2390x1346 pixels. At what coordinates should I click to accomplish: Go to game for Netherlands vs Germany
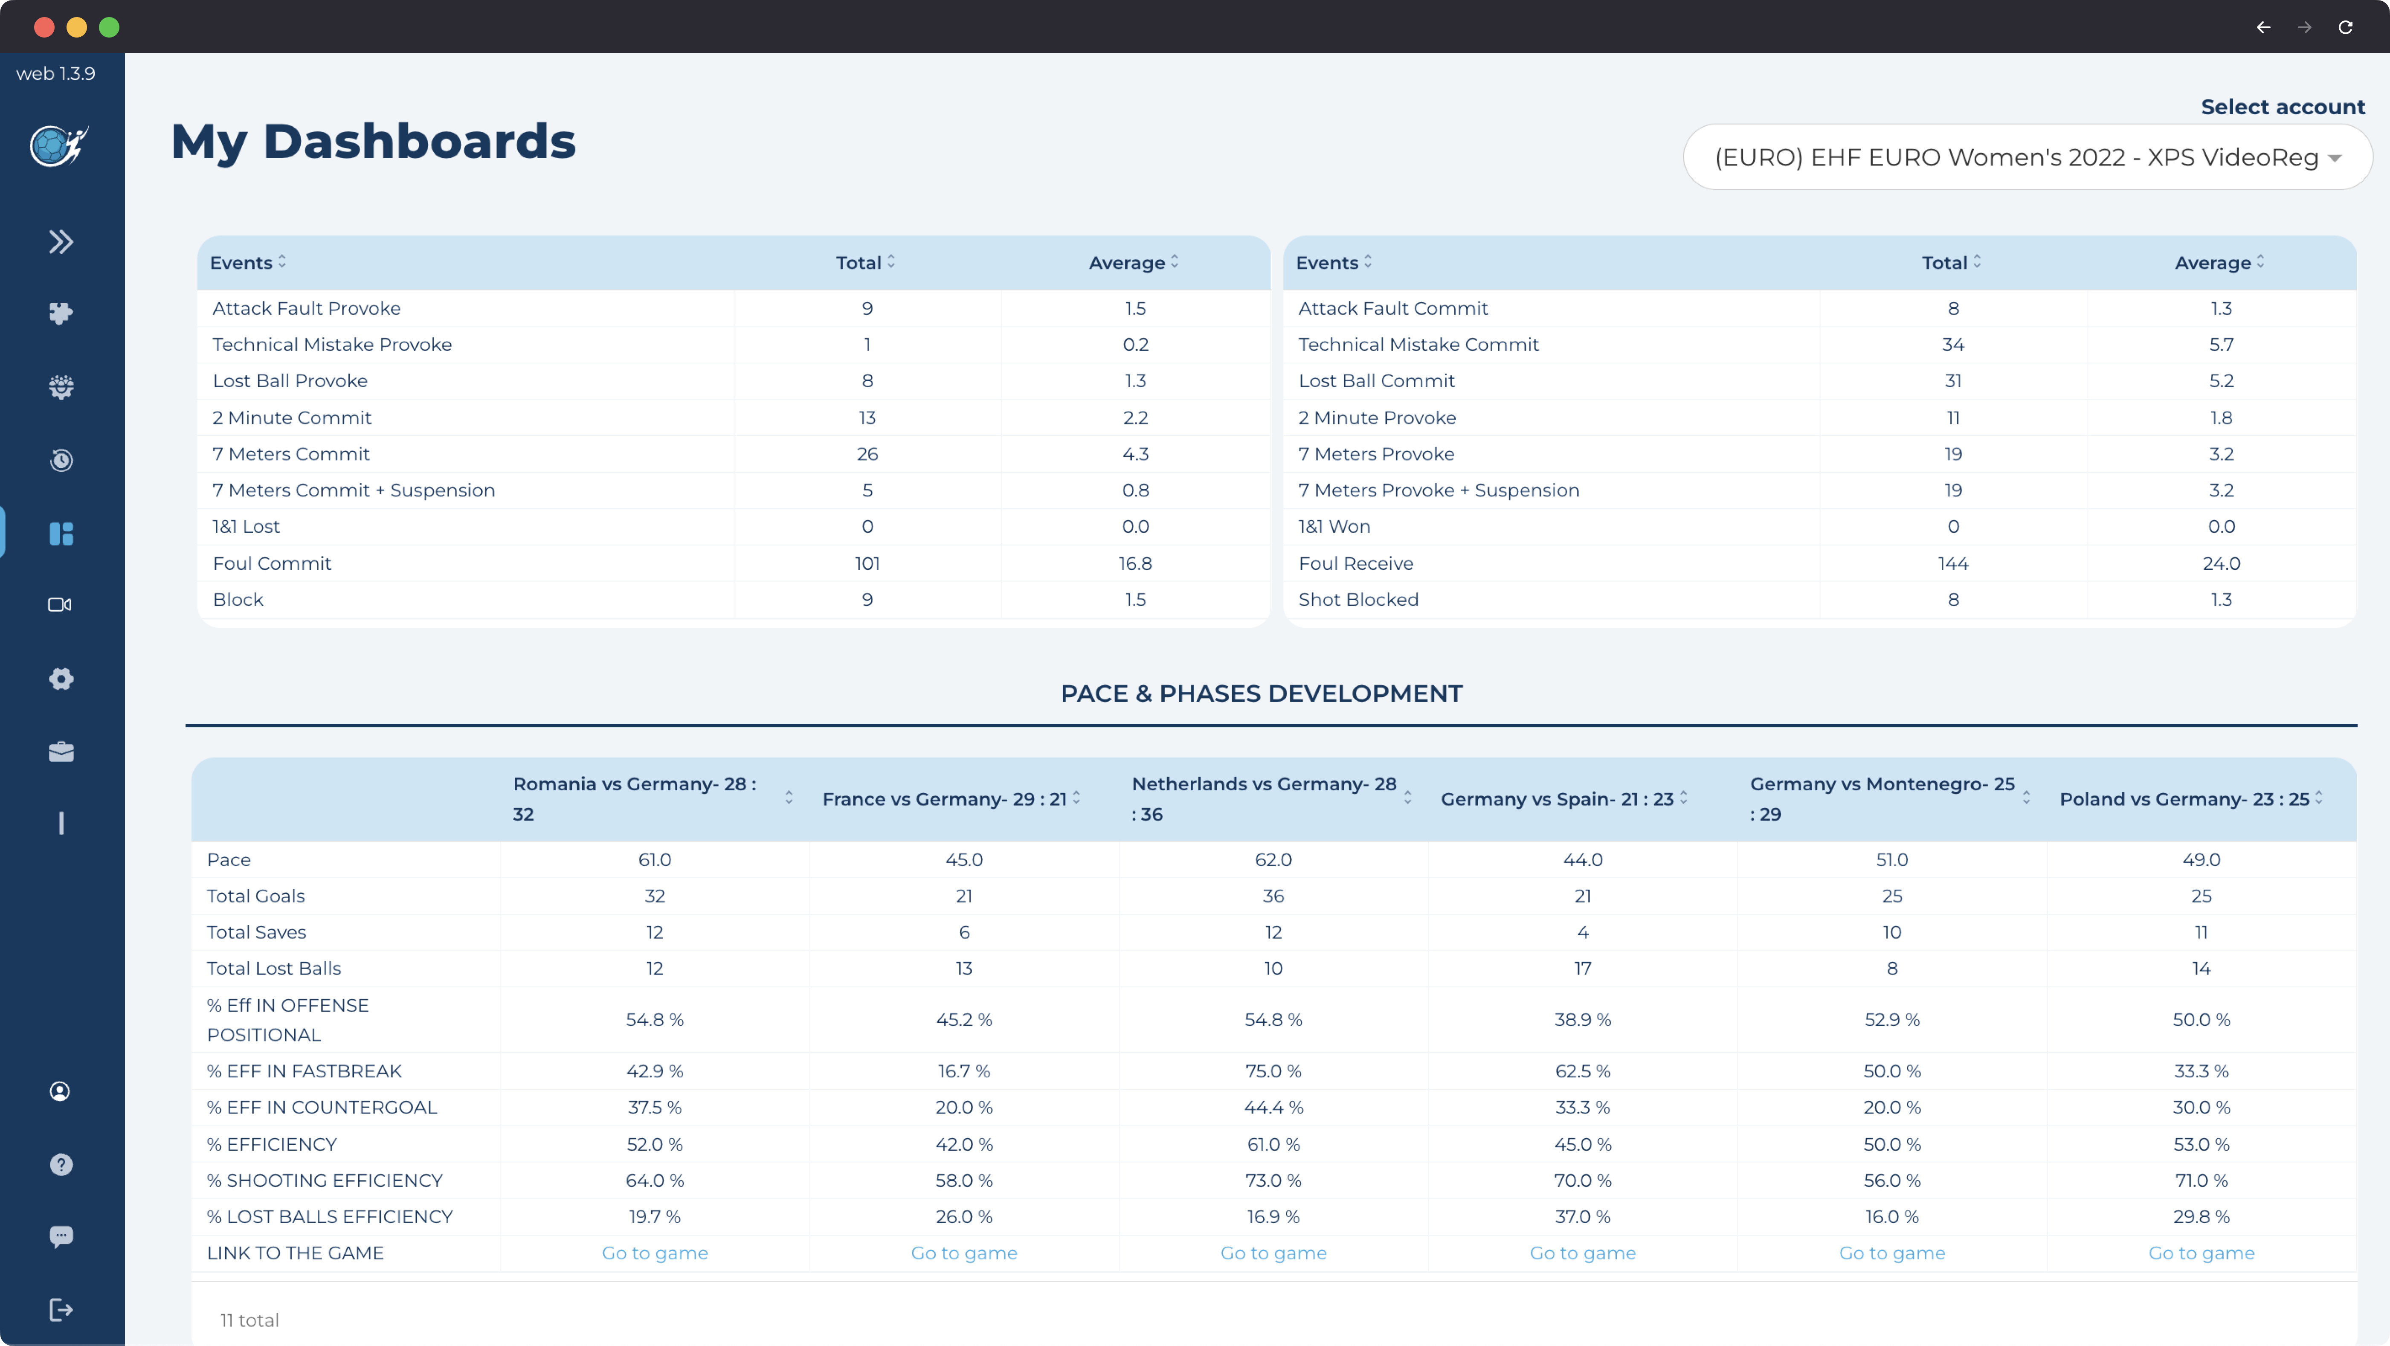pyautogui.click(x=1273, y=1253)
